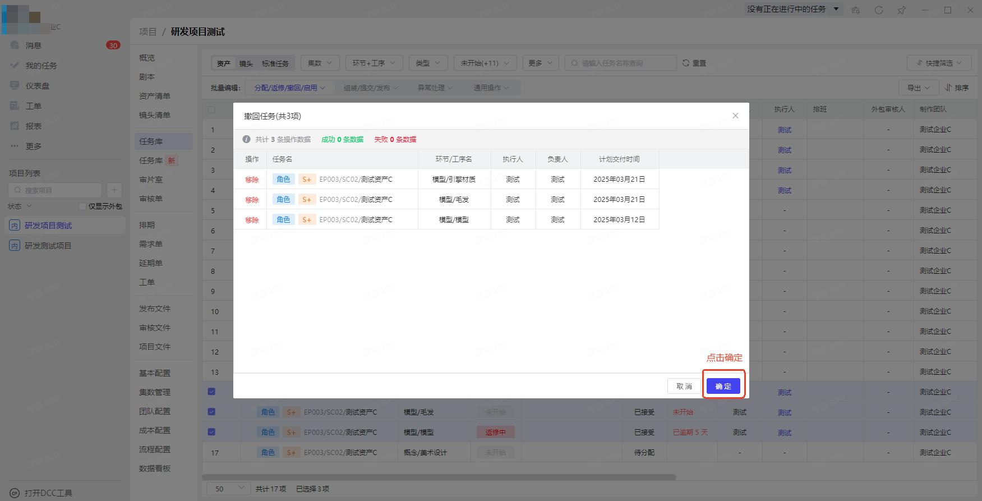Click the 确定 confirm button
Screen dimensions: 982x501
pos(723,386)
